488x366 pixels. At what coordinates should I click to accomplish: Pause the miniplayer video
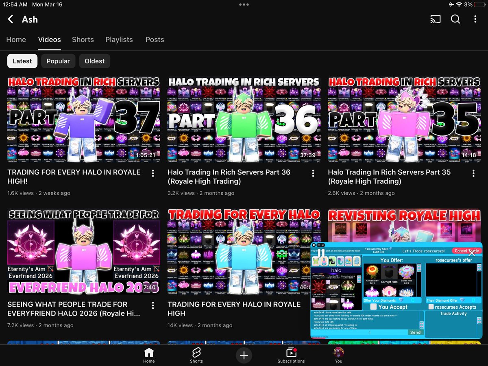tap(321, 253)
